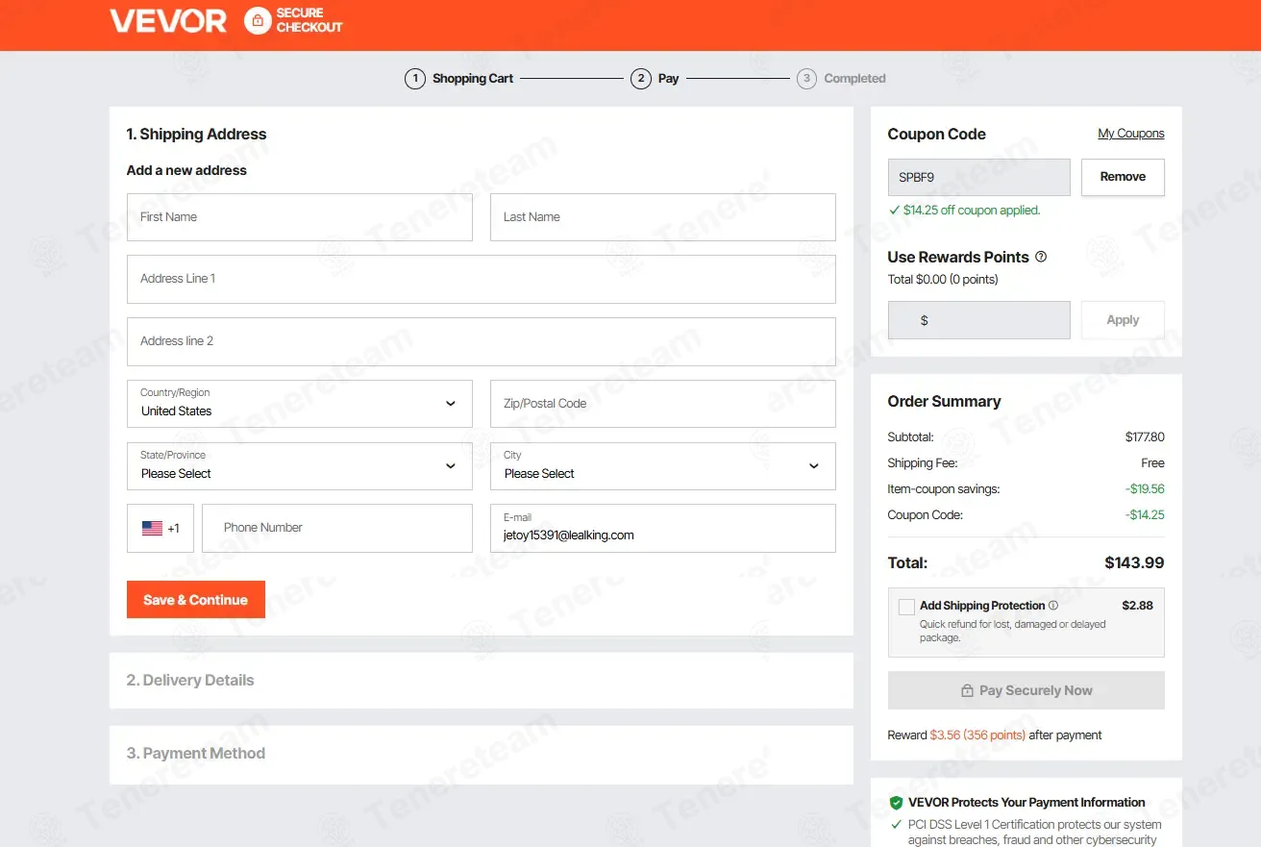The width and height of the screenshot is (1261, 847).
Task: Click the 'Total $0.00 (0 points)' text
Action: pos(943,280)
